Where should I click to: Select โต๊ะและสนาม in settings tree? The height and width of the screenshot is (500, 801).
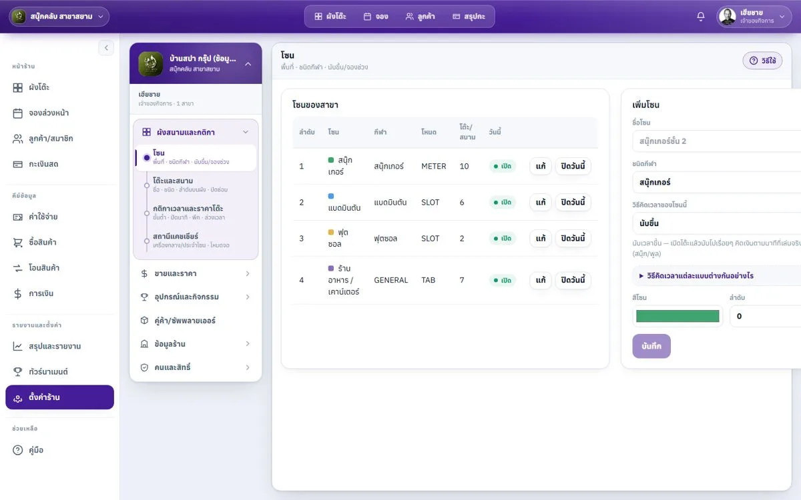point(197,184)
